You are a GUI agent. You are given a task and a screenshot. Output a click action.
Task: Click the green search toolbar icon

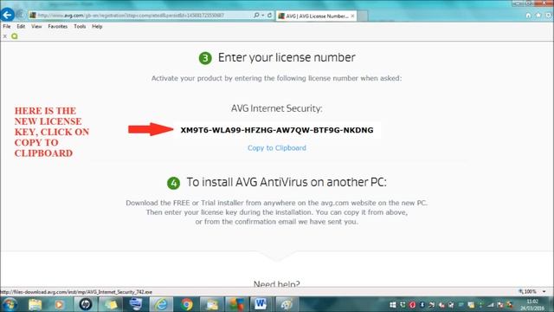click(15, 36)
